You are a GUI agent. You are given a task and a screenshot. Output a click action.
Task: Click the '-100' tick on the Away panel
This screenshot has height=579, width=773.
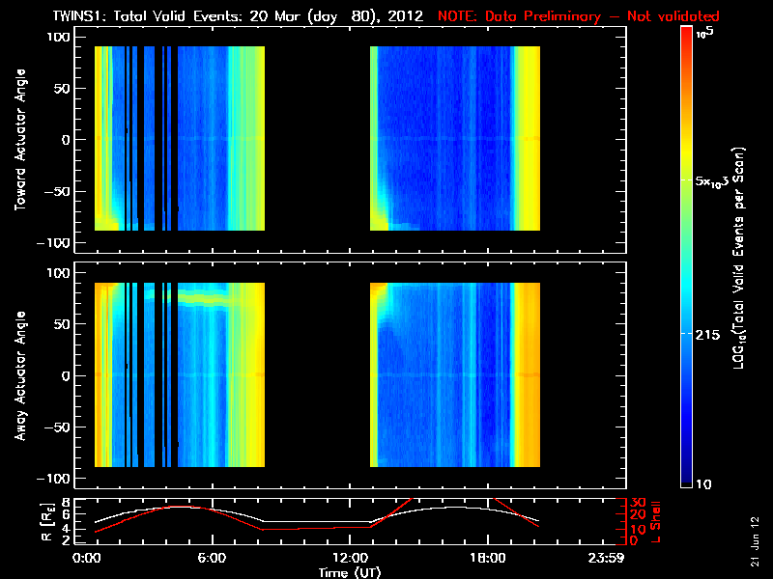[54, 479]
